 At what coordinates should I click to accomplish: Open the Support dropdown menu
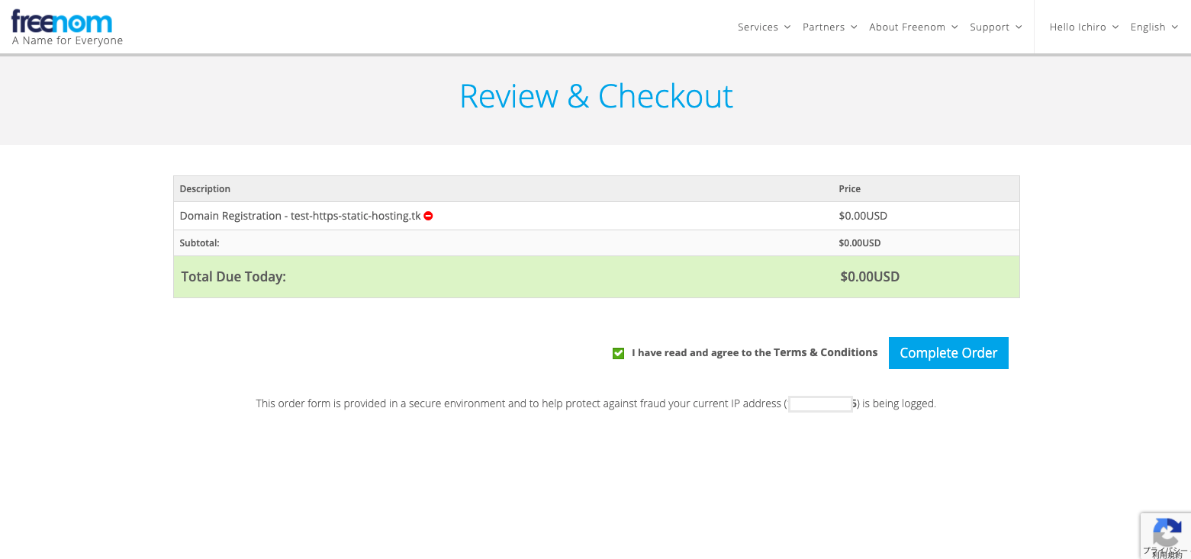(x=996, y=27)
